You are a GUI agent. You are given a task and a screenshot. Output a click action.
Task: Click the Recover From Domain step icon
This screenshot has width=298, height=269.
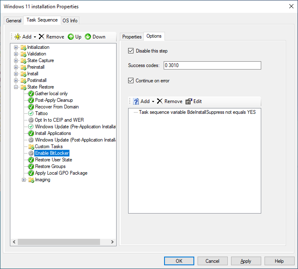pos(31,107)
